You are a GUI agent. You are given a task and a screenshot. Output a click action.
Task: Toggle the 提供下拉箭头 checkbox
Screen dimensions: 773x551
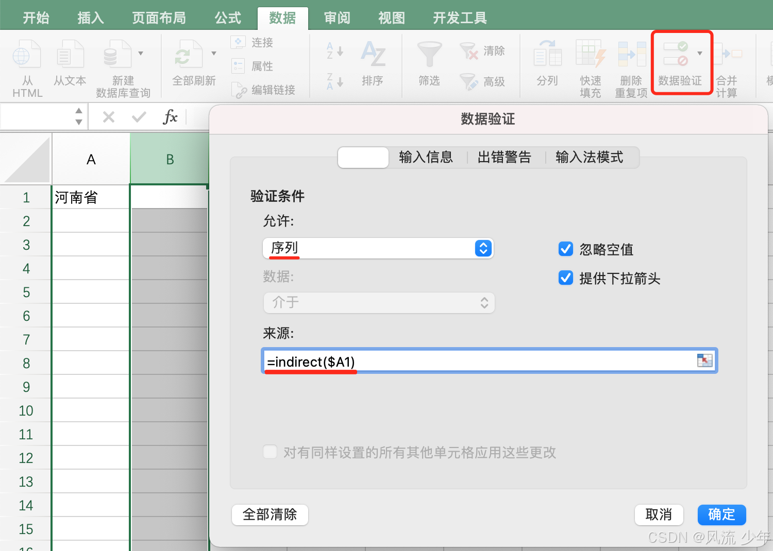[x=566, y=278]
